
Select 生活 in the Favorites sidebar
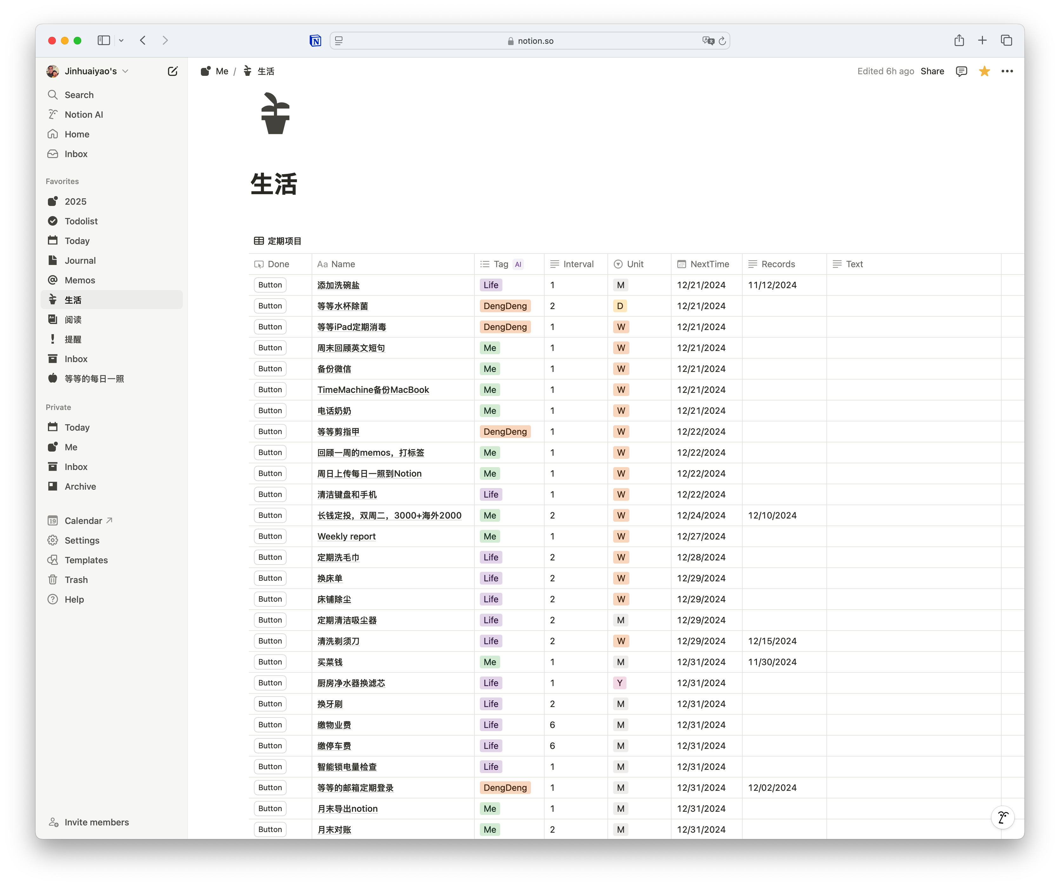[111, 300]
